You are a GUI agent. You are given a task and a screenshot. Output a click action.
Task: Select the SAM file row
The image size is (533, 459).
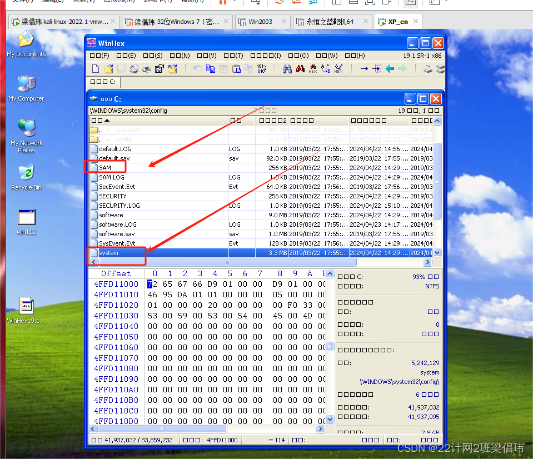[261, 168]
